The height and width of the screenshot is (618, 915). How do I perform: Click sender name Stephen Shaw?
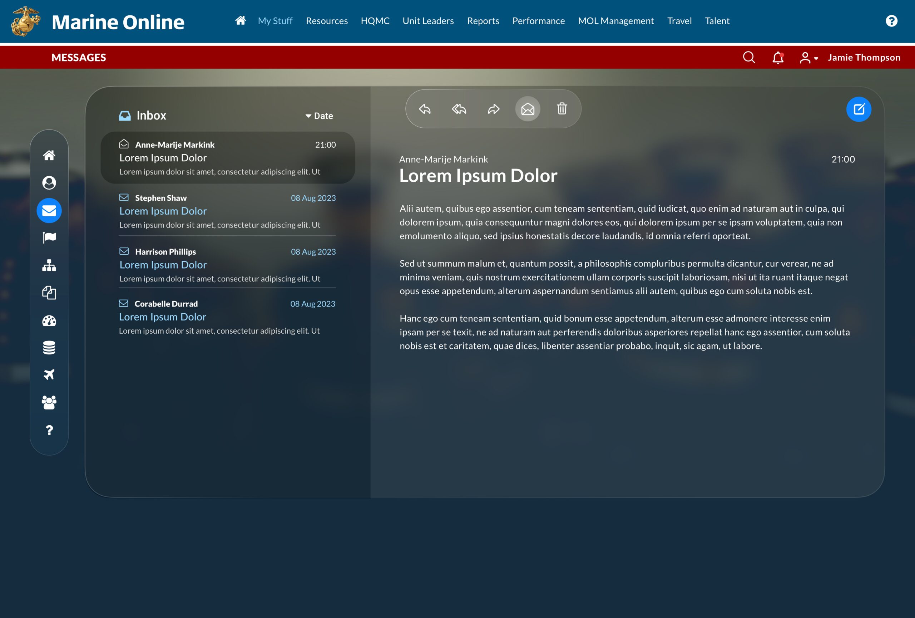tap(160, 198)
